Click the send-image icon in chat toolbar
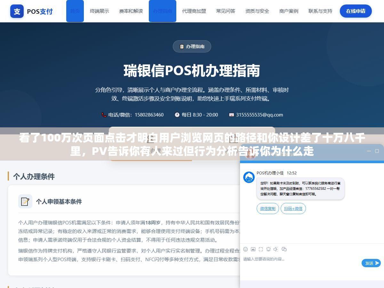Image resolution: width=384 pixels, height=288 pixels. (253, 249)
